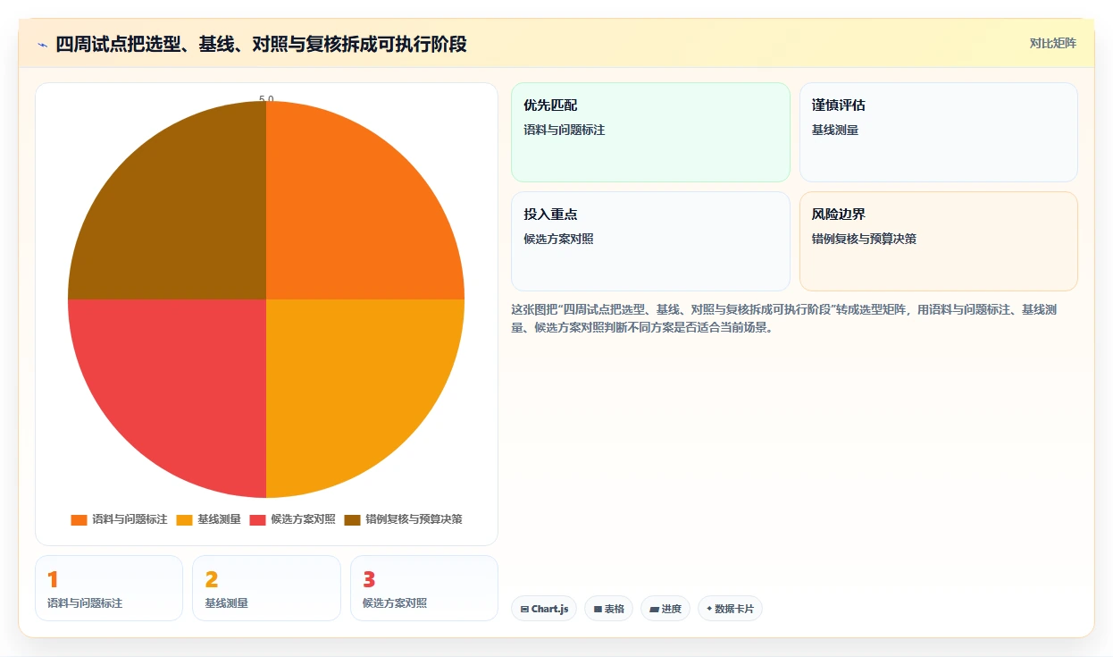Open the 谨慎评估 card
The width and height of the screenshot is (1113, 657).
(x=939, y=132)
